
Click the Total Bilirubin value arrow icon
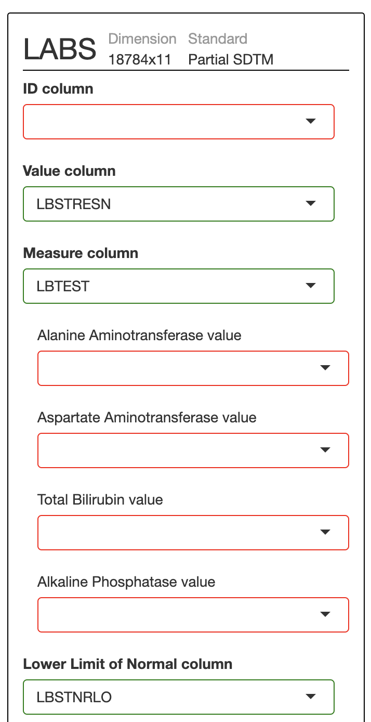[325, 532]
